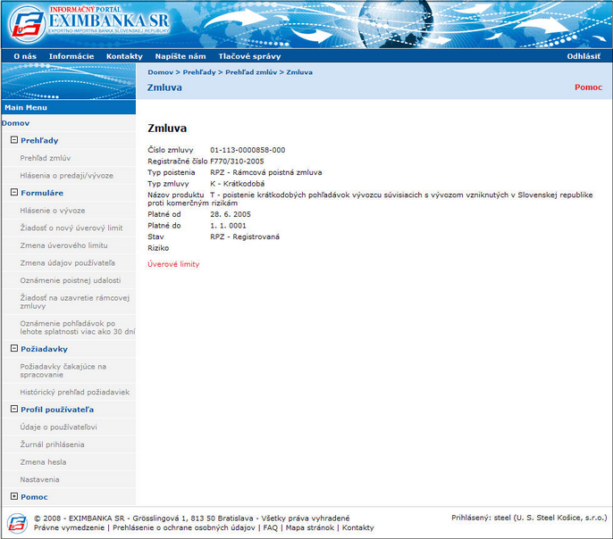Viewport: 613px width, 539px height.
Task: Collapse the Prehľady menu section
Action: pyautogui.click(x=14, y=140)
